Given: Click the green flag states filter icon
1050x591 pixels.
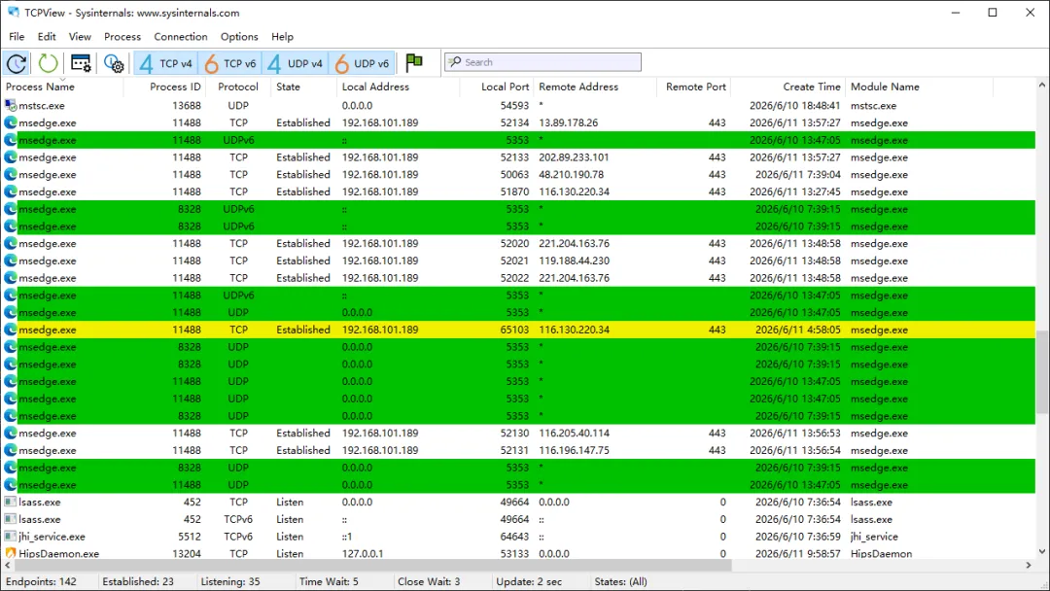Looking at the screenshot, I should [x=414, y=63].
